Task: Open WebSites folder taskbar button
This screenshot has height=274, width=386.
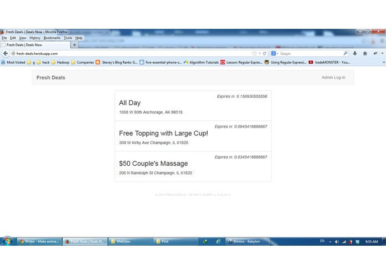Action: tap(131, 242)
